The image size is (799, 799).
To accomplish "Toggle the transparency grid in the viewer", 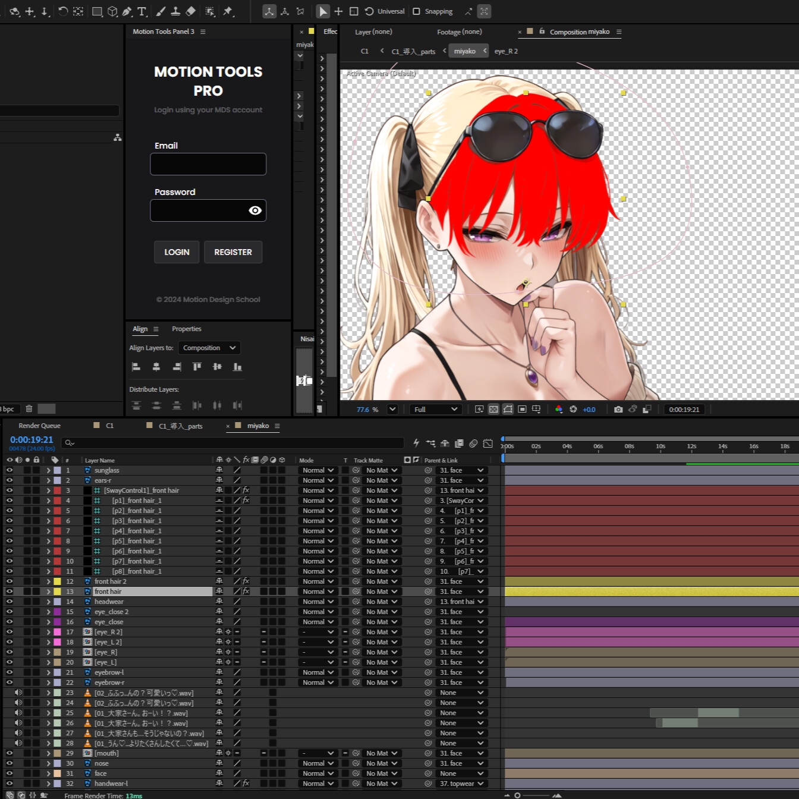I will point(493,409).
